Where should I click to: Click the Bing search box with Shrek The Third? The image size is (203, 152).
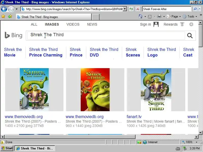click(106, 35)
